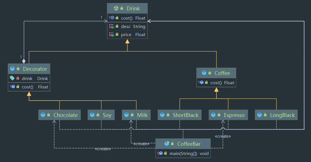Click the lock icon beside Chocolate label
Viewport: 311px width, 162px height.
[x=48, y=115]
